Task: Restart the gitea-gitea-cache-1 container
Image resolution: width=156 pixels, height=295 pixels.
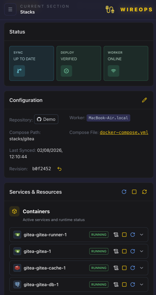Action: coord(133,268)
